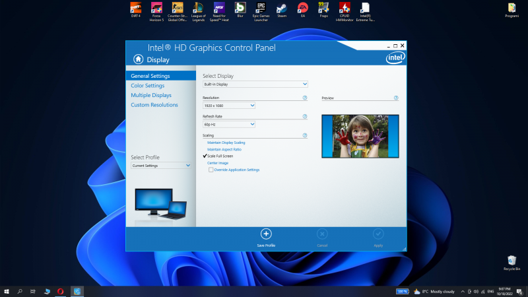Open Blur desktop shortcut
The height and width of the screenshot is (297, 528).
pyautogui.click(x=240, y=10)
